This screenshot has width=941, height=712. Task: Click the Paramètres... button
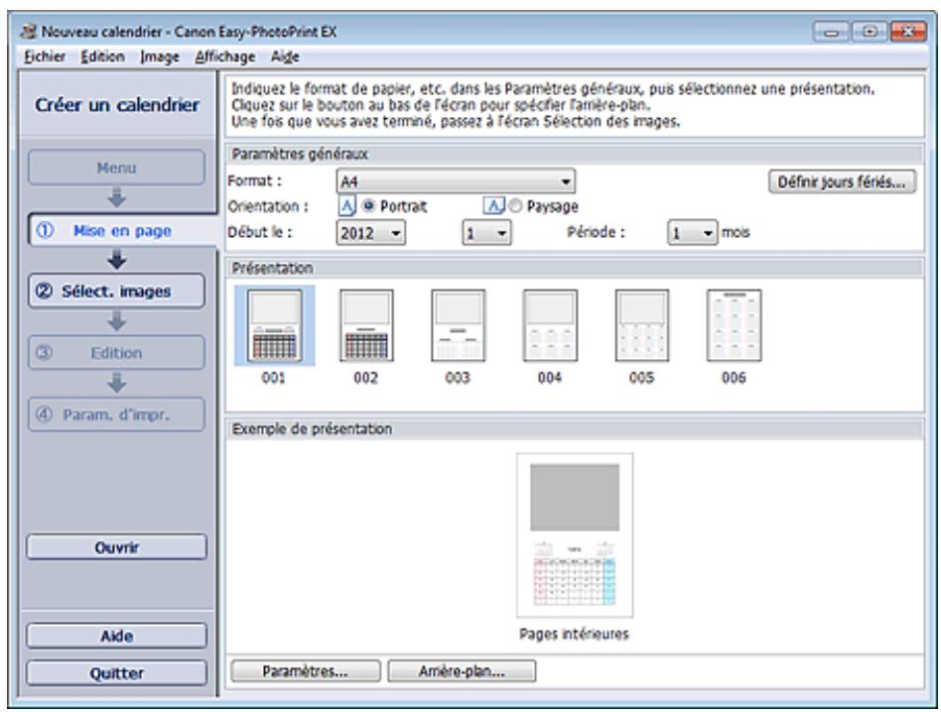[306, 671]
